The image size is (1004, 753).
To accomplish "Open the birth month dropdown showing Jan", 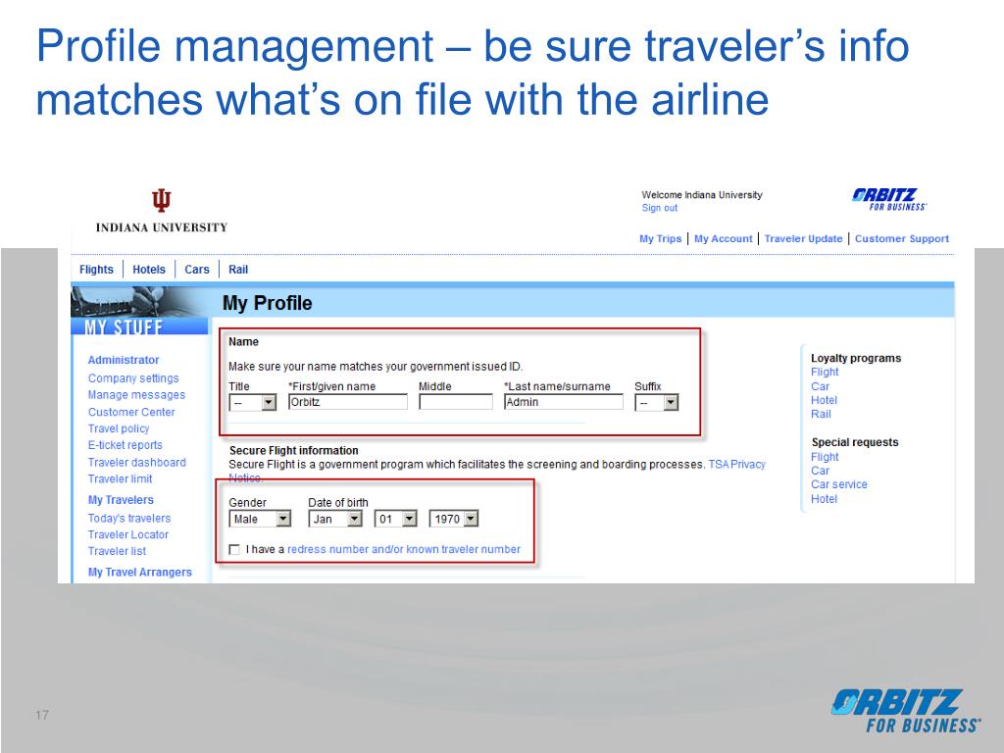I will click(335, 519).
